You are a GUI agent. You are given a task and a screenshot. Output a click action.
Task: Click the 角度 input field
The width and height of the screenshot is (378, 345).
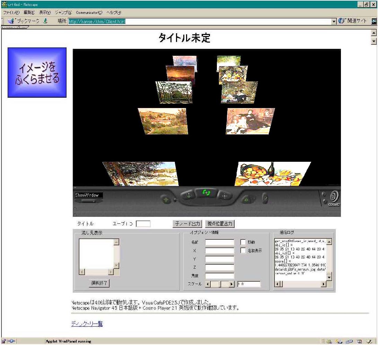(220, 276)
